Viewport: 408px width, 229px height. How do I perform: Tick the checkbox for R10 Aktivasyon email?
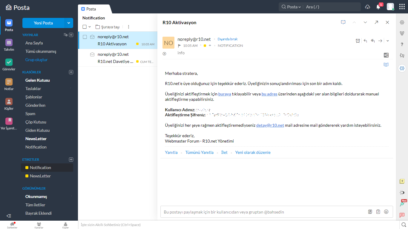tap(85, 37)
